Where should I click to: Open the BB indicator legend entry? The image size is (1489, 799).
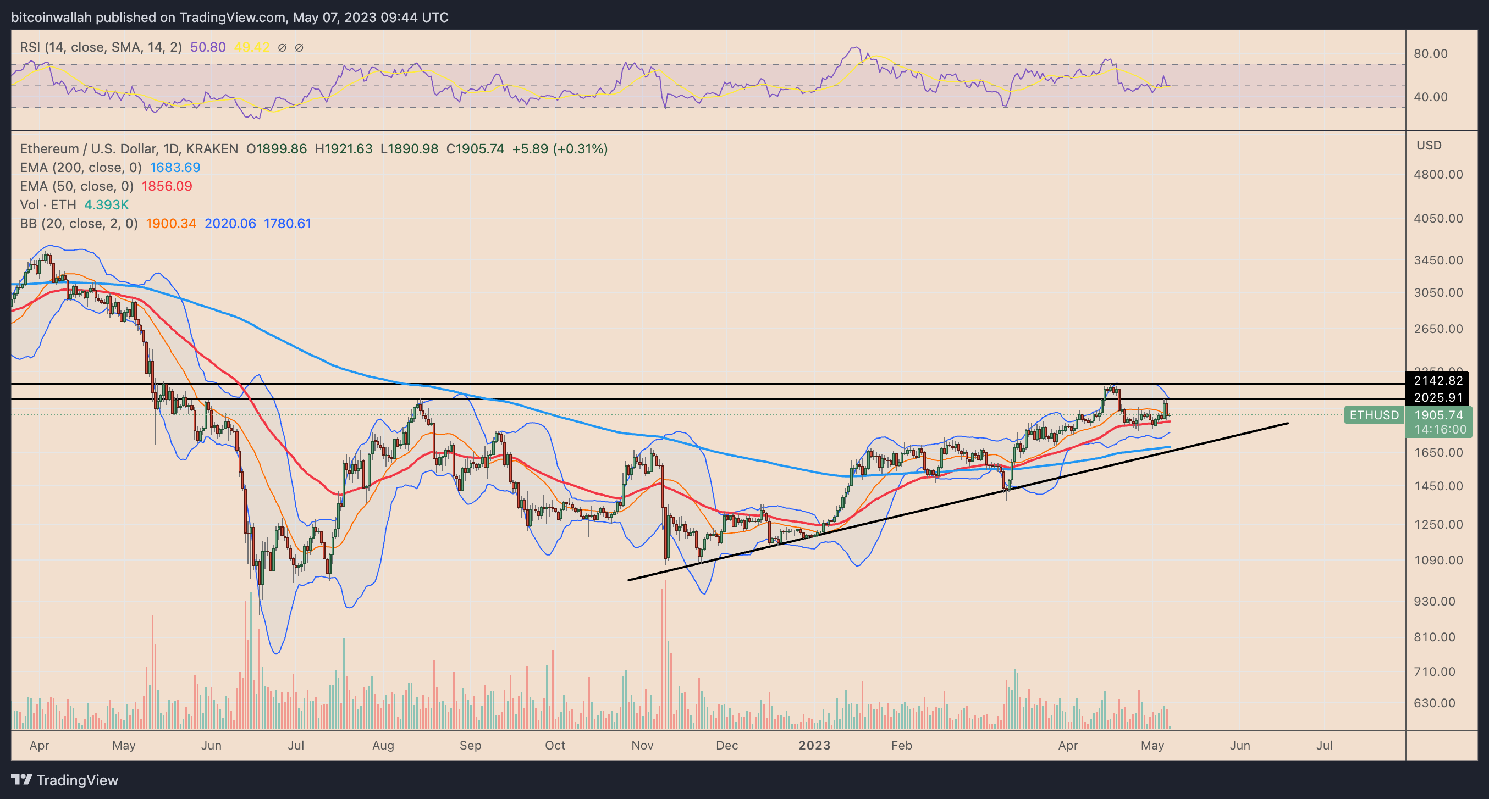(79, 224)
